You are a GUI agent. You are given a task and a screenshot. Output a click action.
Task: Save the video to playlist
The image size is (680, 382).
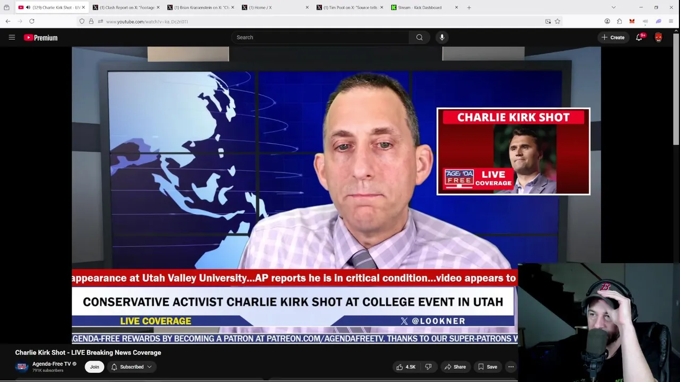tap(487, 367)
